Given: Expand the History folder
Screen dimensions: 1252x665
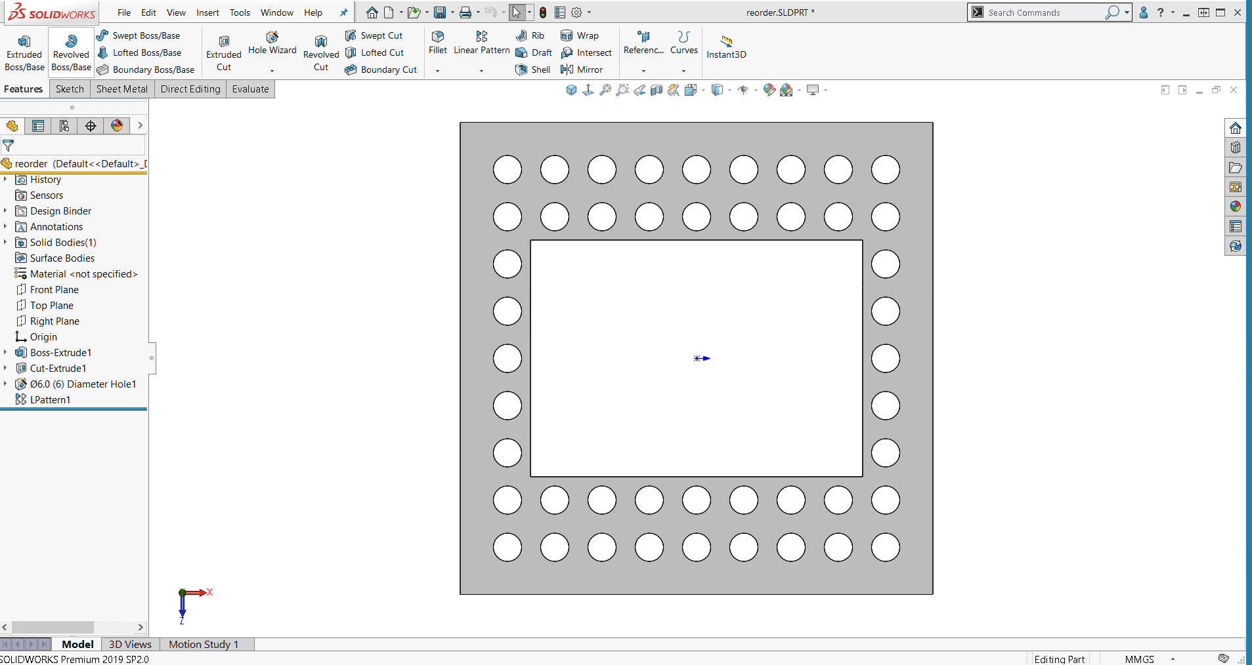Looking at the screenshot, I should (x=5, y=179).
